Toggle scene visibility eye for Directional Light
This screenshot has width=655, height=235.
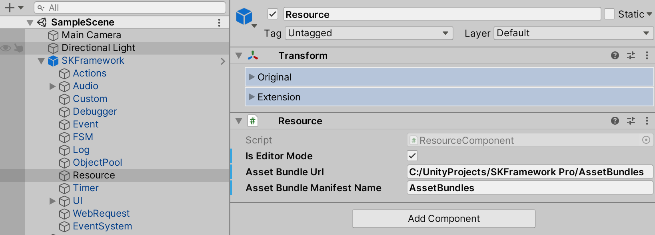6,48
